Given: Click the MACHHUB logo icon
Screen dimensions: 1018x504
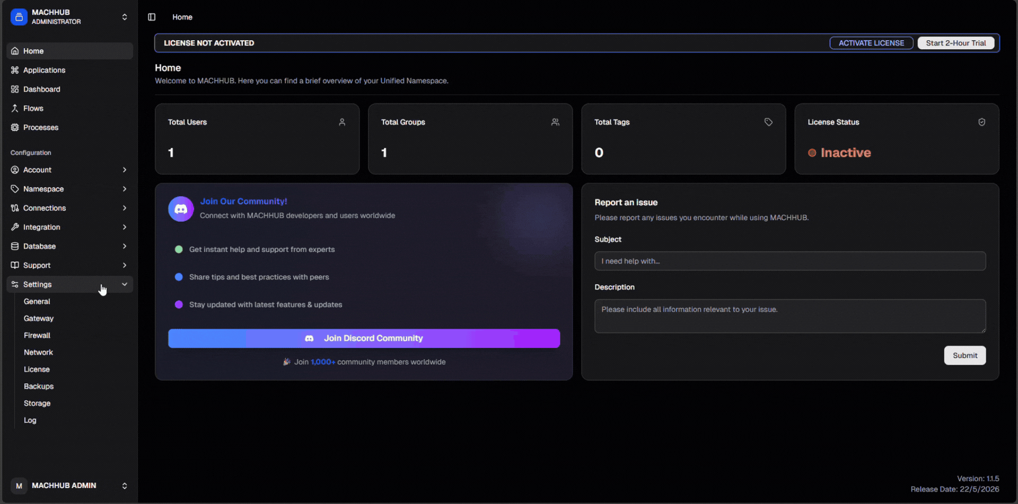Looking at the screenshot, I should click(19, 17).
